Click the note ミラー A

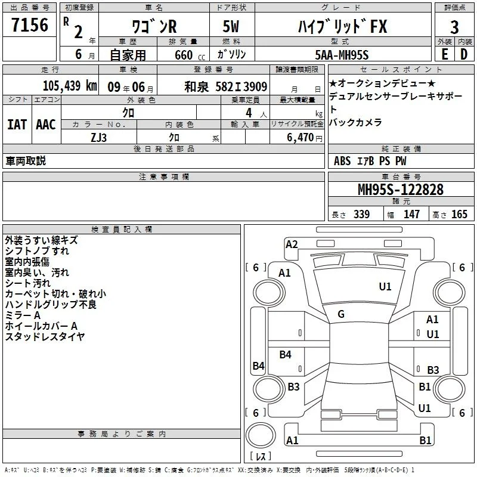click(x=23, y=315)
